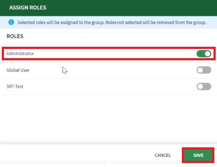Select the Administrator role label
The height and width of the screenshot is (167, 217).
(20, 53)
